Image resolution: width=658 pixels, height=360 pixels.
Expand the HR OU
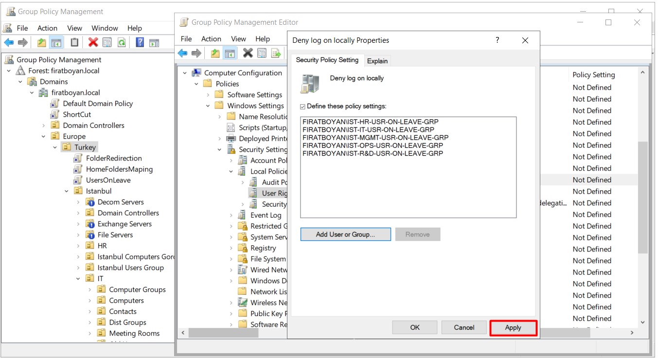point(78,246)
